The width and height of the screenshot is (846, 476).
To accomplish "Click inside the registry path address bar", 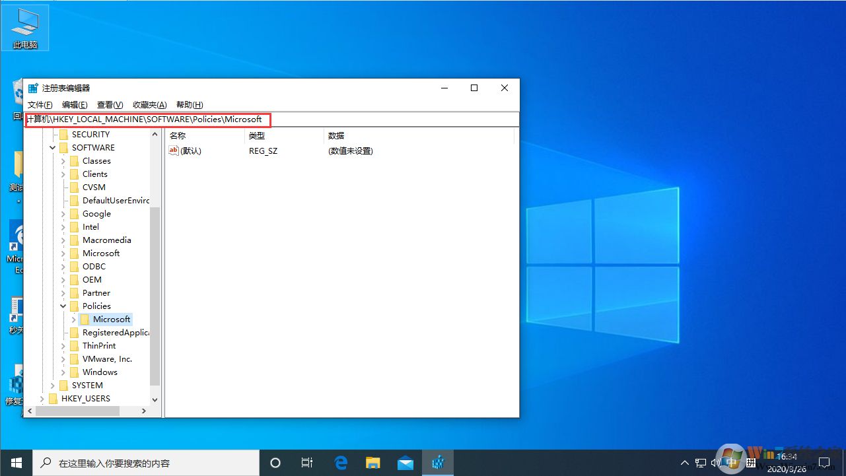I will pos(264,119).
